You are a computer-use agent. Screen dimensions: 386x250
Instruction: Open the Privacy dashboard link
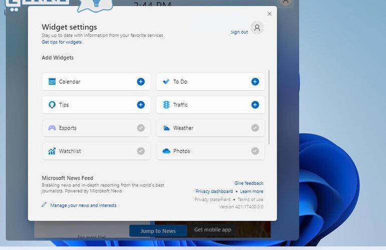click(x=214, y=191)
